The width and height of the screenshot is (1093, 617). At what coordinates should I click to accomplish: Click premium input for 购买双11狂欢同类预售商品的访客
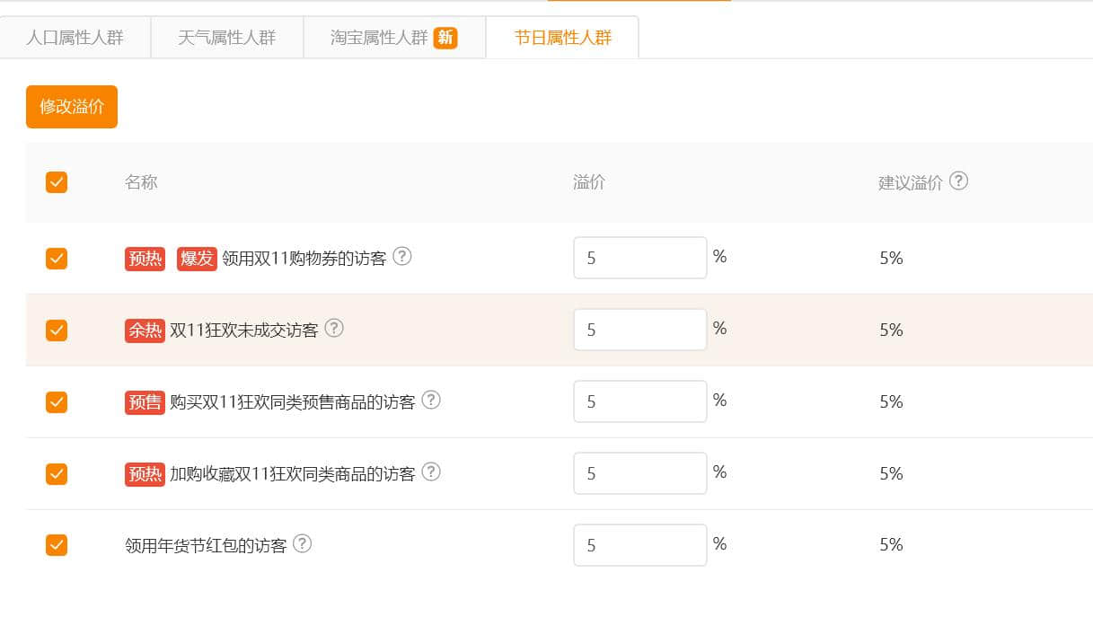[639, 401]
